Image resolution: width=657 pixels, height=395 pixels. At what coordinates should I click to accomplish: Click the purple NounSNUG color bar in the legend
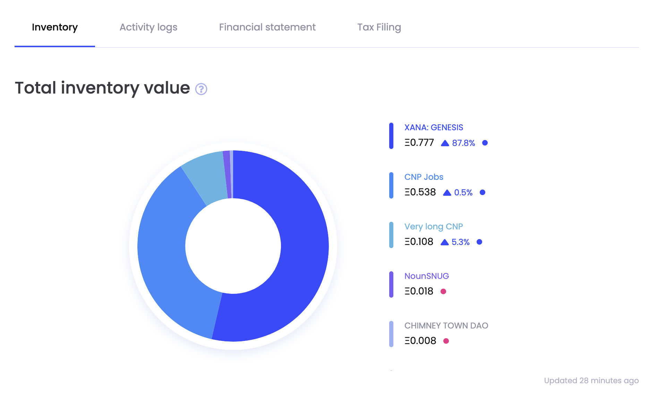(x=391, y=283)
